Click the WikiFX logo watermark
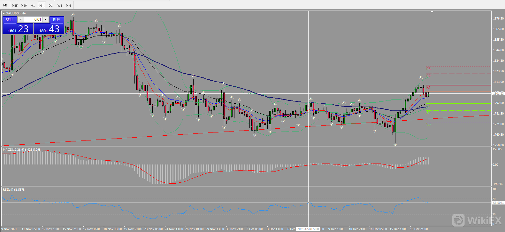 click(x=477, y=220)
